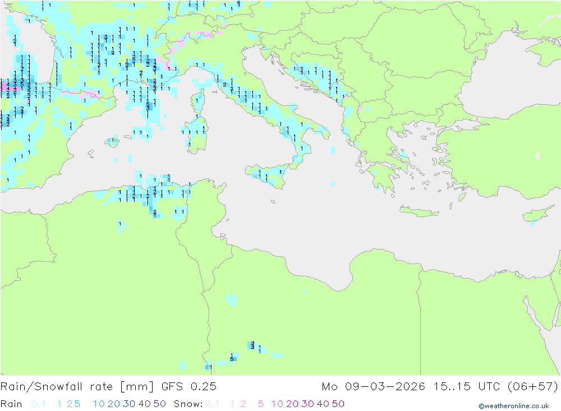Select the rain legend value 30
The image size is (561, 411).
(x=129, y=404)
